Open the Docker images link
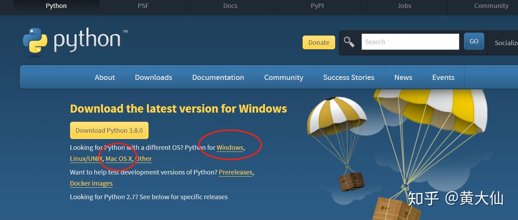The height and width of the screenshot is (220, 518). [x=91, y=183]
